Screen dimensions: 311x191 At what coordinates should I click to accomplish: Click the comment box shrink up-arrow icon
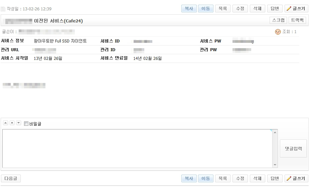pos(6,123)
